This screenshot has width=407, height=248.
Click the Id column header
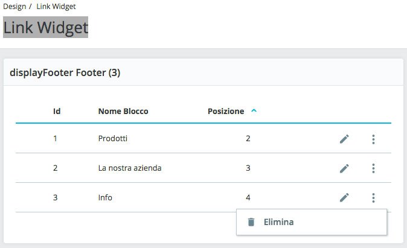click(x=57, y=111)
